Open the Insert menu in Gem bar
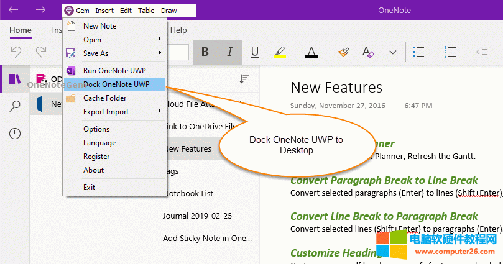This screenshot has width=503, height=264. (x=104, y=11)
